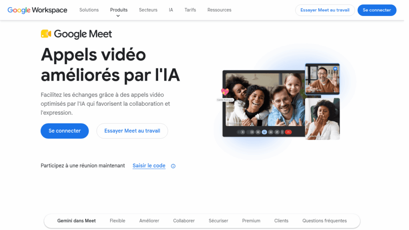Expand the Produits chevron
Image resolution: width=409 pixels, height=230 pixels.
point(118,16)
